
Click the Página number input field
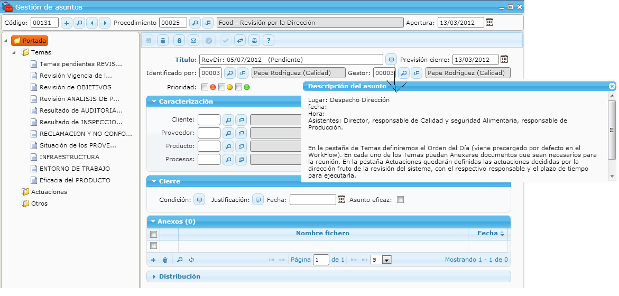(x=321, y=260)
